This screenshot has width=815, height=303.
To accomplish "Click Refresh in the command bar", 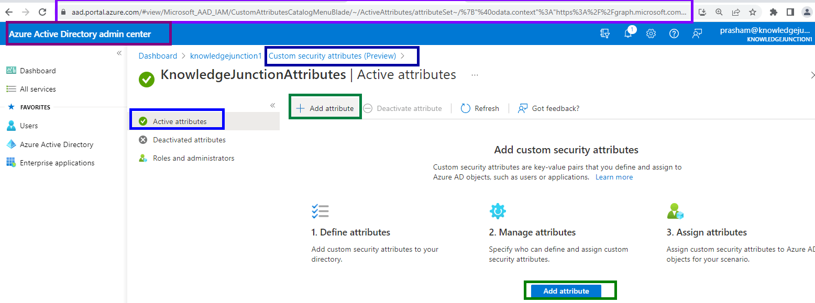I will pyautogui.click(x=480, y=108).
